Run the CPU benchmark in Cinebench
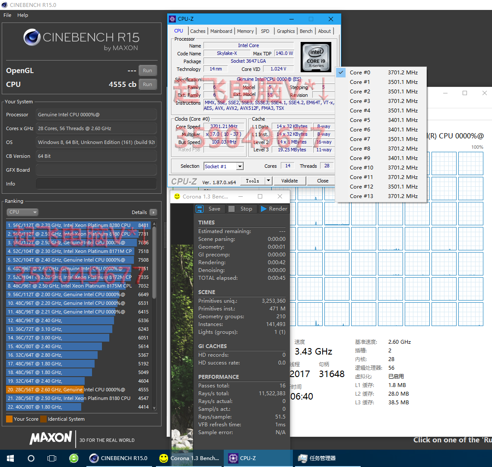 [147, 84]
